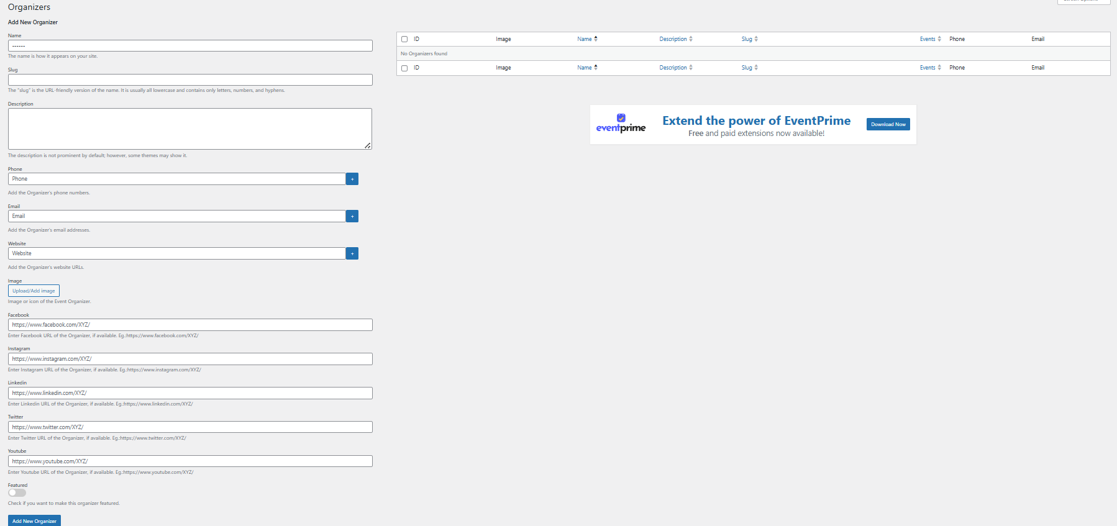Click the Linkedin URL field

pos(190,393)
